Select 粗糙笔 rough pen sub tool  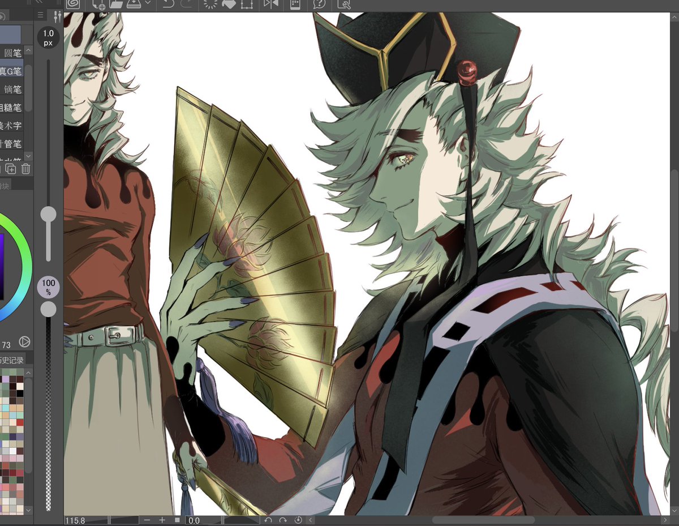coord(11,108)
